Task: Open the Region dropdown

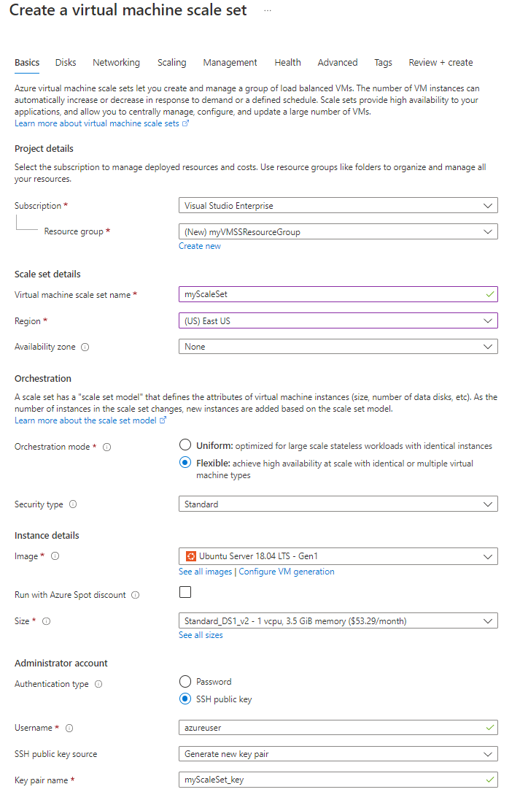Action: [338, 320]
